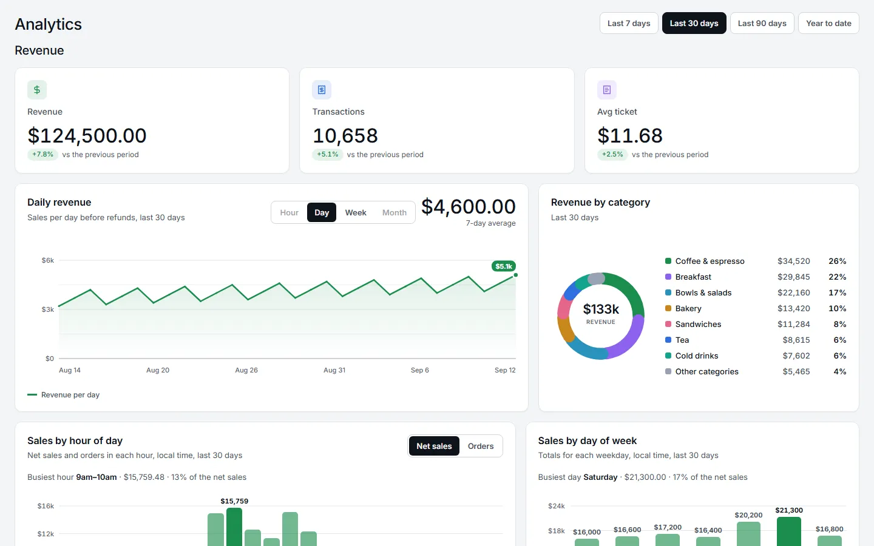
Task: Click the Sales by day of week heading
Action: (588, 440)
